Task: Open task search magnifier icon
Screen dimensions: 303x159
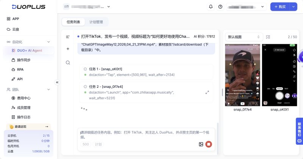Action: 68,62
